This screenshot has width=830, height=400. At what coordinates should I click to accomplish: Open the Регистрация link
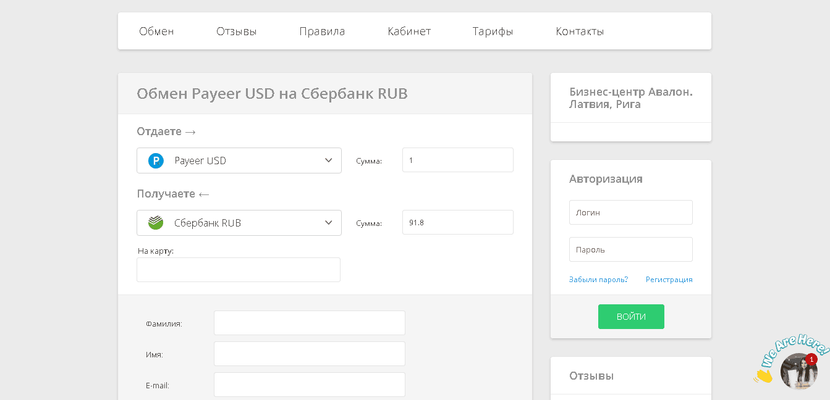[x=669, y=279]
